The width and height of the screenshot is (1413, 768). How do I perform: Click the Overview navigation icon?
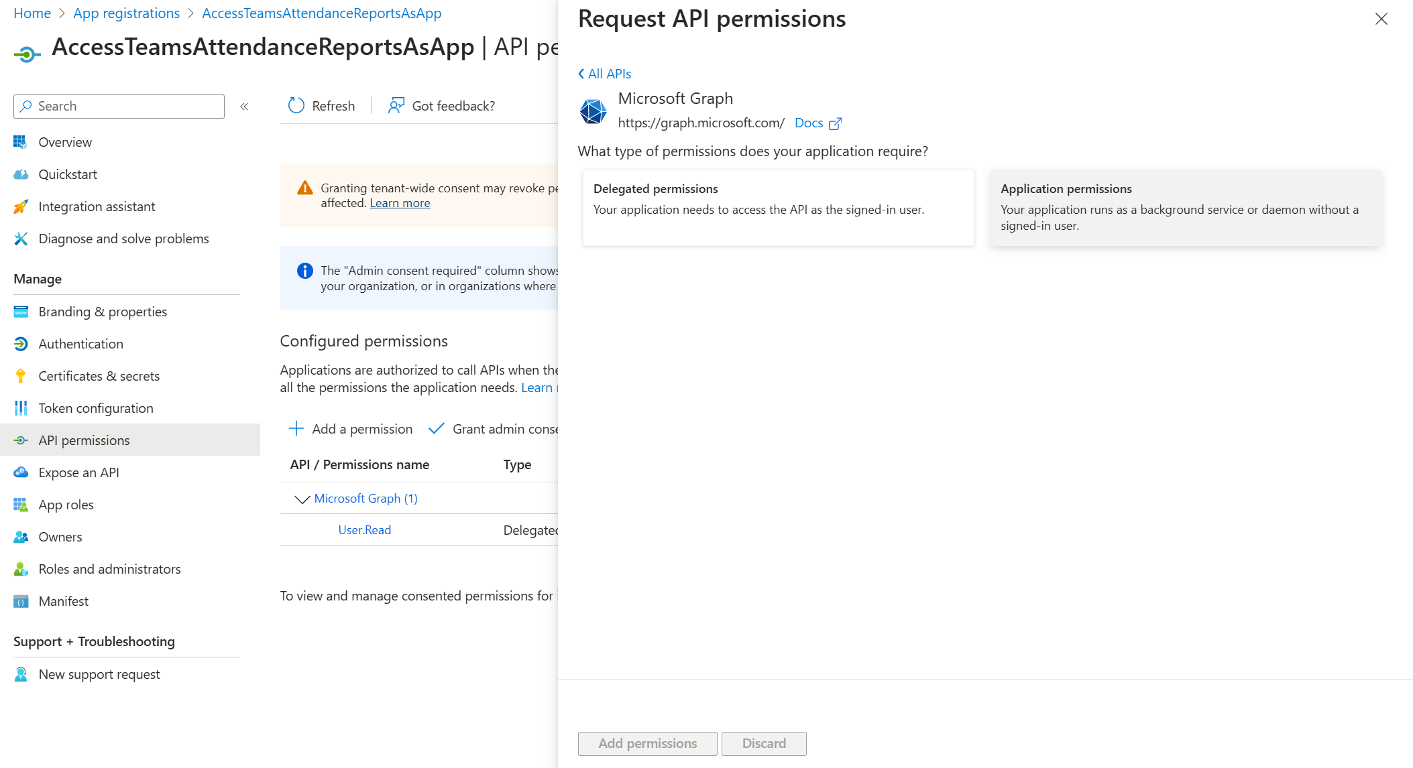[x=21, y=142]
